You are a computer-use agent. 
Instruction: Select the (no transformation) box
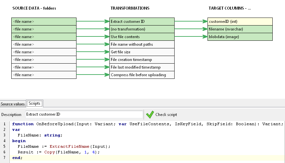point(142,29)
